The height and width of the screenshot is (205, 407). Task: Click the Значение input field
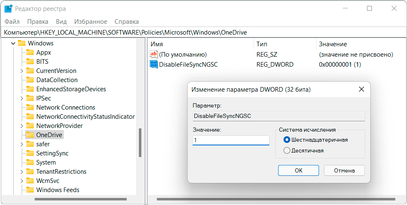tap(231, 140)
